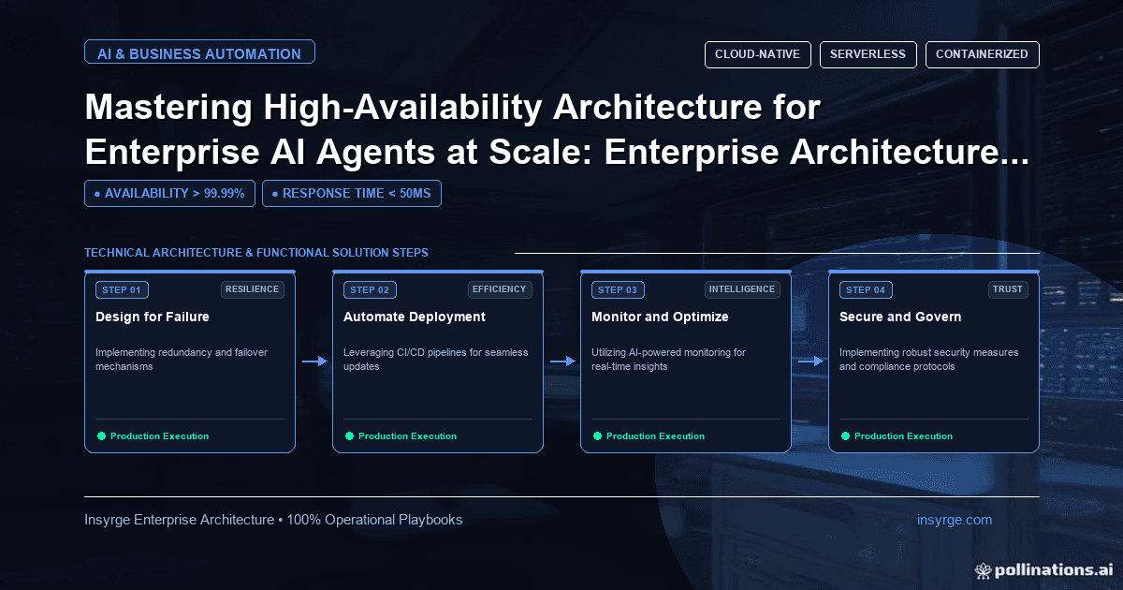Click the STEP 04 badge
Image resolution: width=1123 pixels, height=590 pixels.
tap(866, 289)
